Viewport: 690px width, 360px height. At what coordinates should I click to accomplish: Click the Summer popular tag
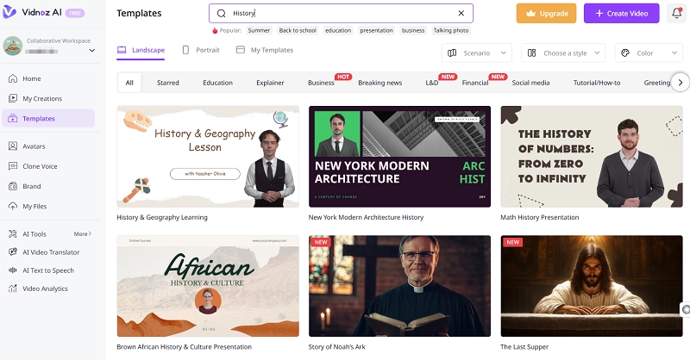[259, 30]
